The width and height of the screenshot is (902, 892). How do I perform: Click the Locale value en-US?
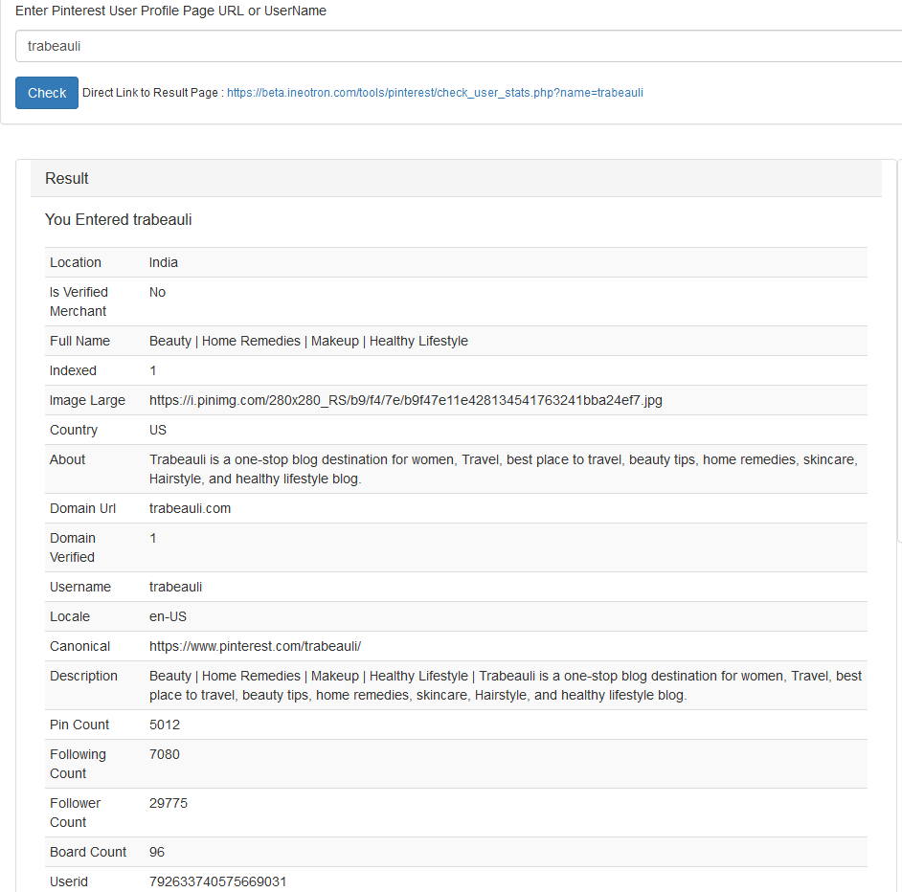point(168,616)
